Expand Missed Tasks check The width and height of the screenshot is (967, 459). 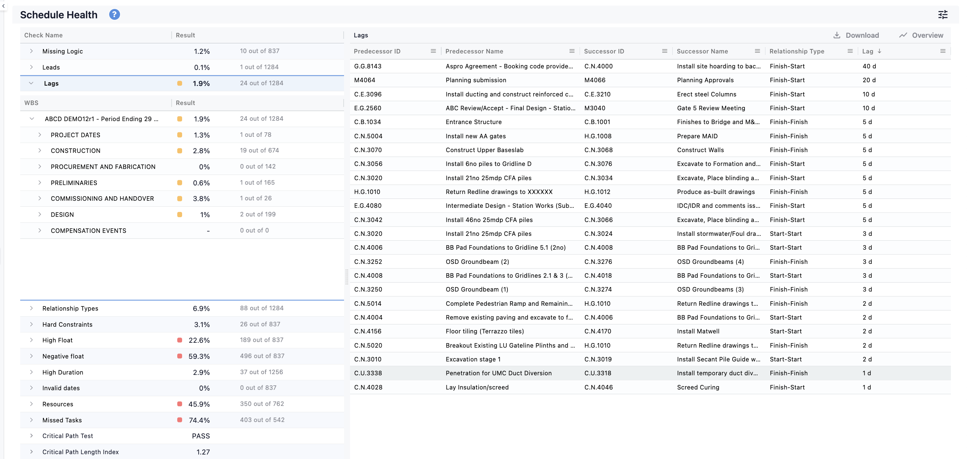point(31,420)
